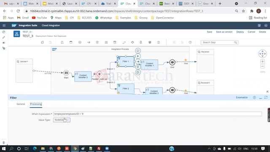
Task: Open the Security palette icon
Action: pyautogui.click(x=141, y=42)
